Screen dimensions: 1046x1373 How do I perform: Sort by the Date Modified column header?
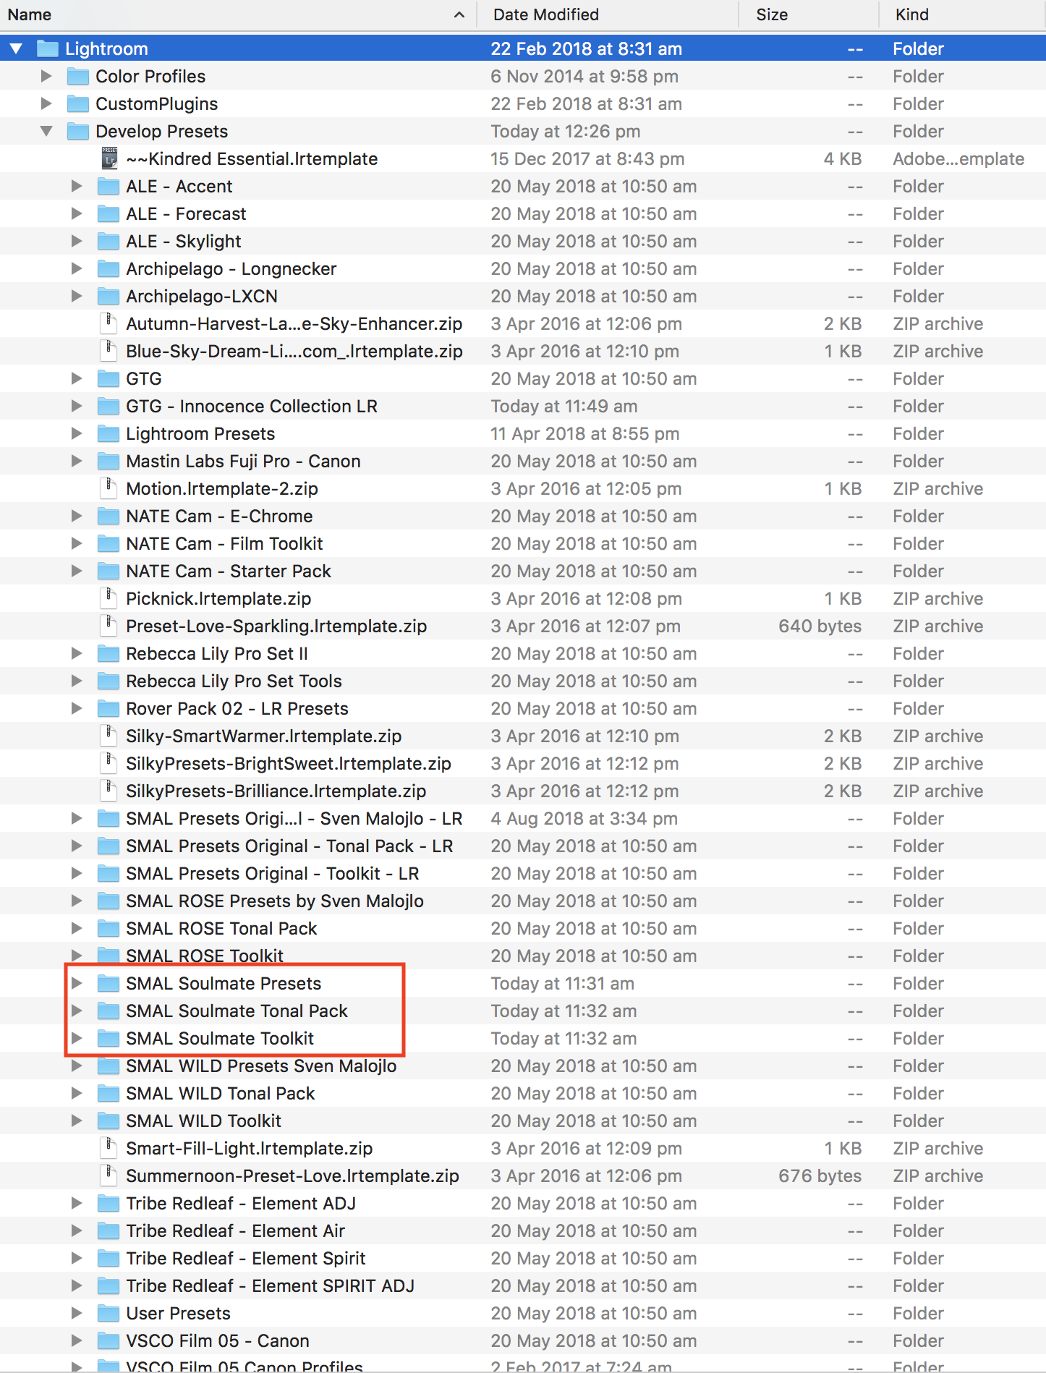(x=608, y=14)
